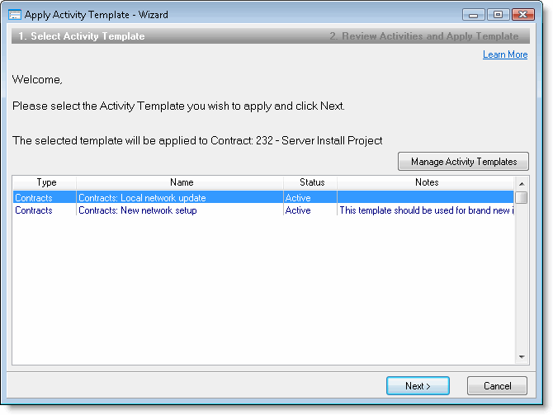Click the vertical scrollbar thumb
This screenshot has width=553, height=415.
[x=522, y=198]
